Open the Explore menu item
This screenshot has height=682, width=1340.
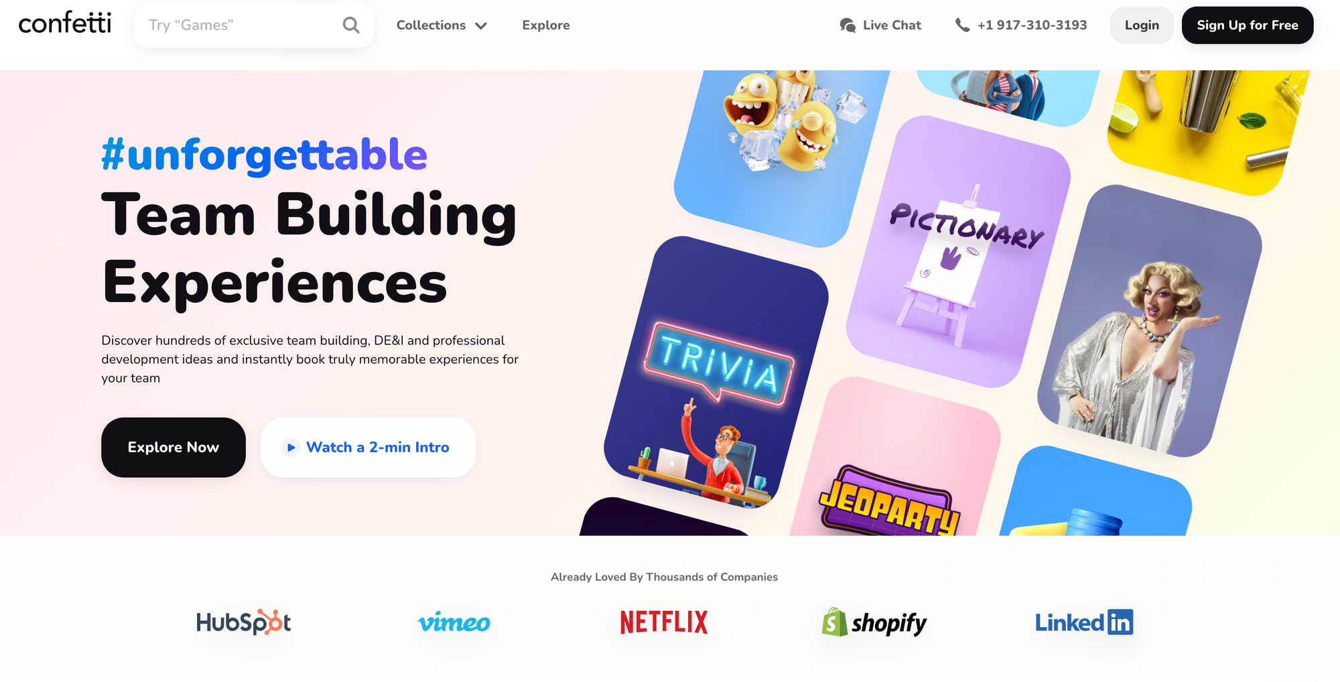click(546, 25)
